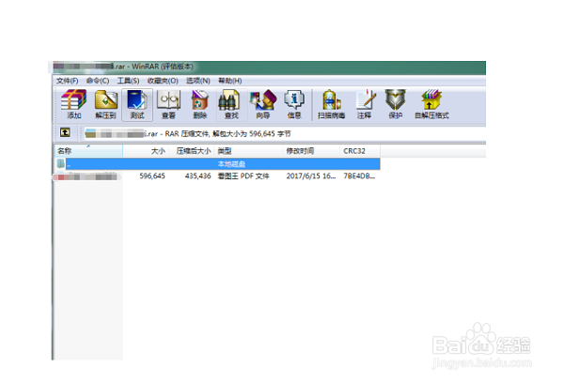
Task: Click the Find (查找) binoculars icon
Action: [231, 104]
